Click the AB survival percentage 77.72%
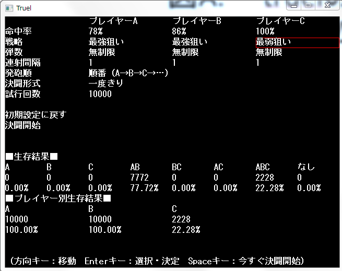 (144, 188)
